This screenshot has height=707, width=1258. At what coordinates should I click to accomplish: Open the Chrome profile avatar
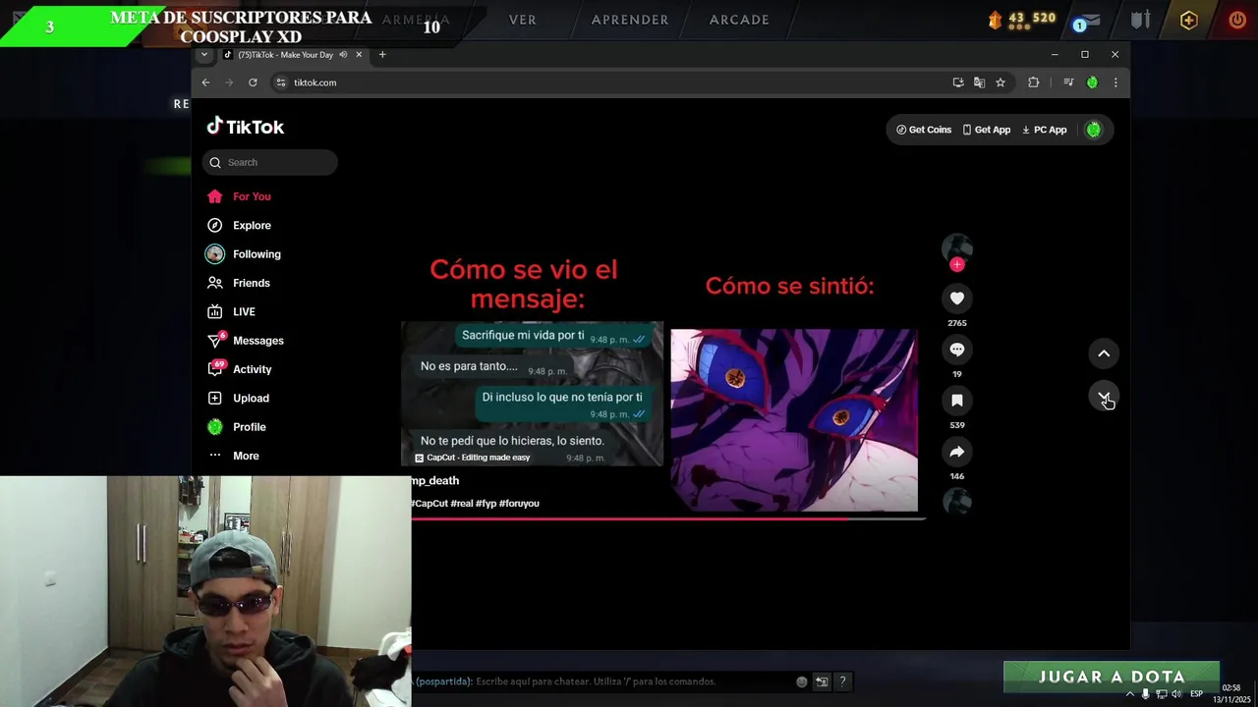(x=1092, y=82)
